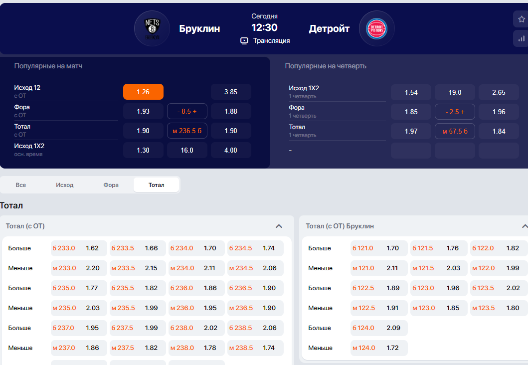Select Brooklyn 'б 123.0' at 1.96
Screen dimensions: 528x365
(x=439, y=288)
